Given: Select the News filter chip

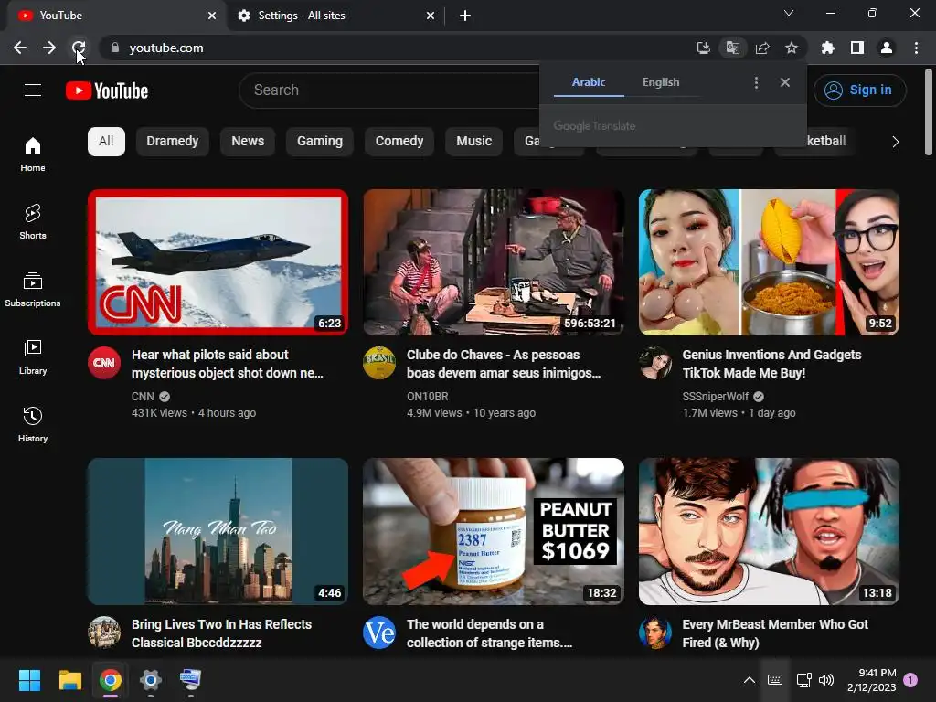Looking at the screenshot, I should (248, 142).
